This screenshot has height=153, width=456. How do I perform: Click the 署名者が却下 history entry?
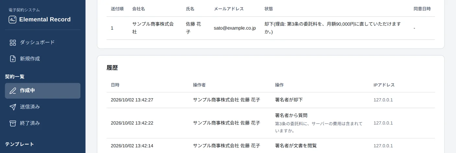pyautogui.click(x=289, y=100)
